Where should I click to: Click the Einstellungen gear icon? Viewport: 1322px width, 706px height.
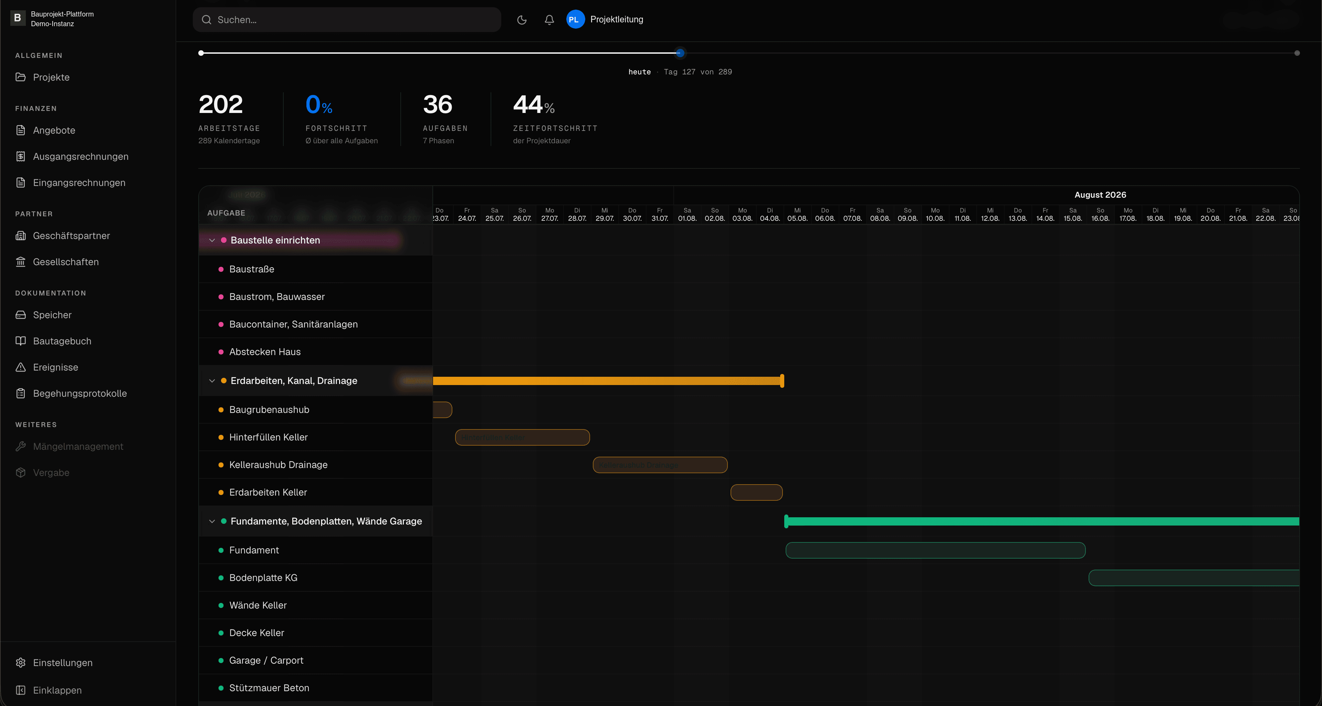(x=21, y=662)
